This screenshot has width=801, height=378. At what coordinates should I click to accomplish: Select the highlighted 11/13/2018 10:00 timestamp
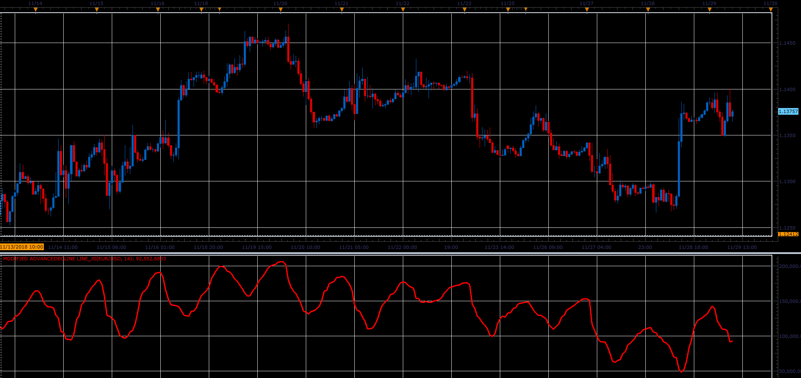pyautogui.click(x=22, y=247)
